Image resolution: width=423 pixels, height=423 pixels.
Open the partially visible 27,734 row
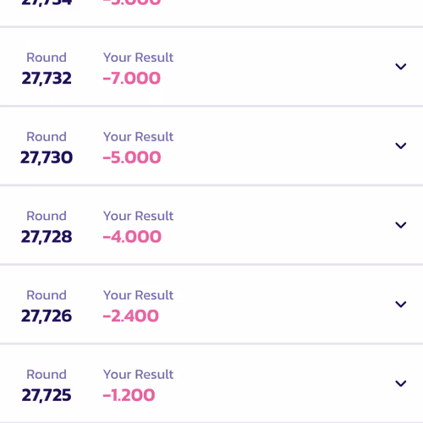click(x=211, y=13)
